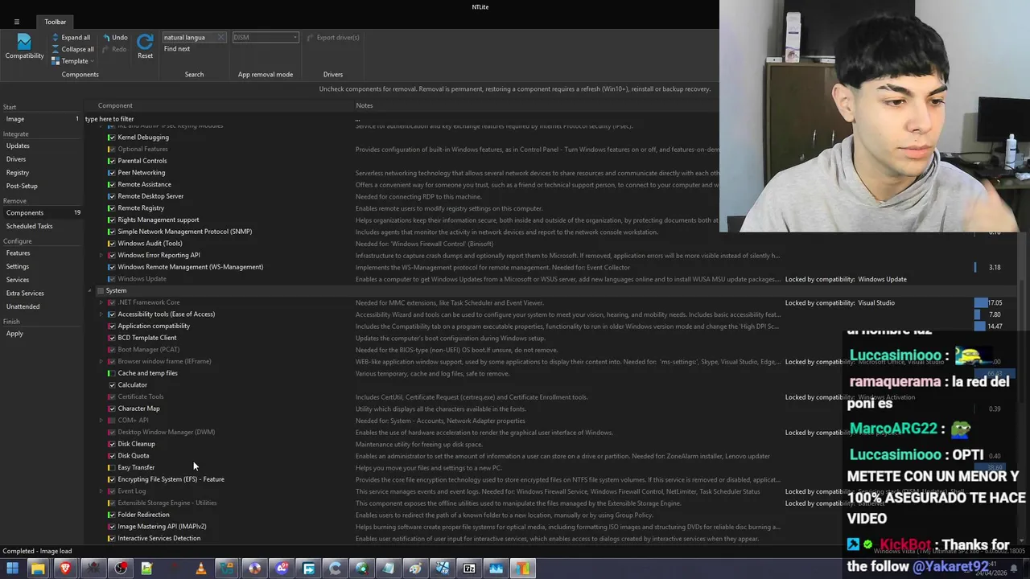Clear the search box with the X
The width and height of the screenshot is (1030, 579).
221,37
